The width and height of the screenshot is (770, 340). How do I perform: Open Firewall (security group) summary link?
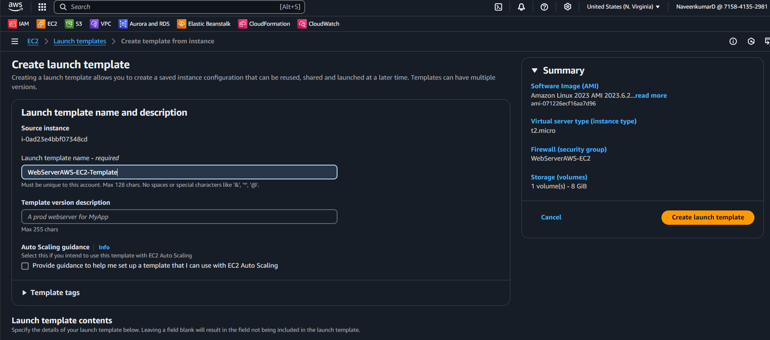568,150
